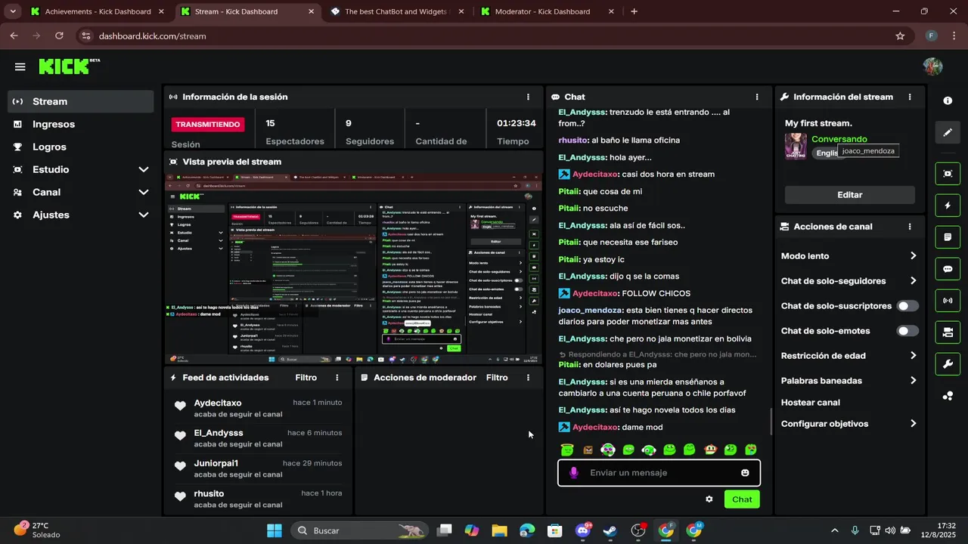Open options menu of Acciones de canal
Image resolution: width=968 pixels, height=544 pixels.
909,227
